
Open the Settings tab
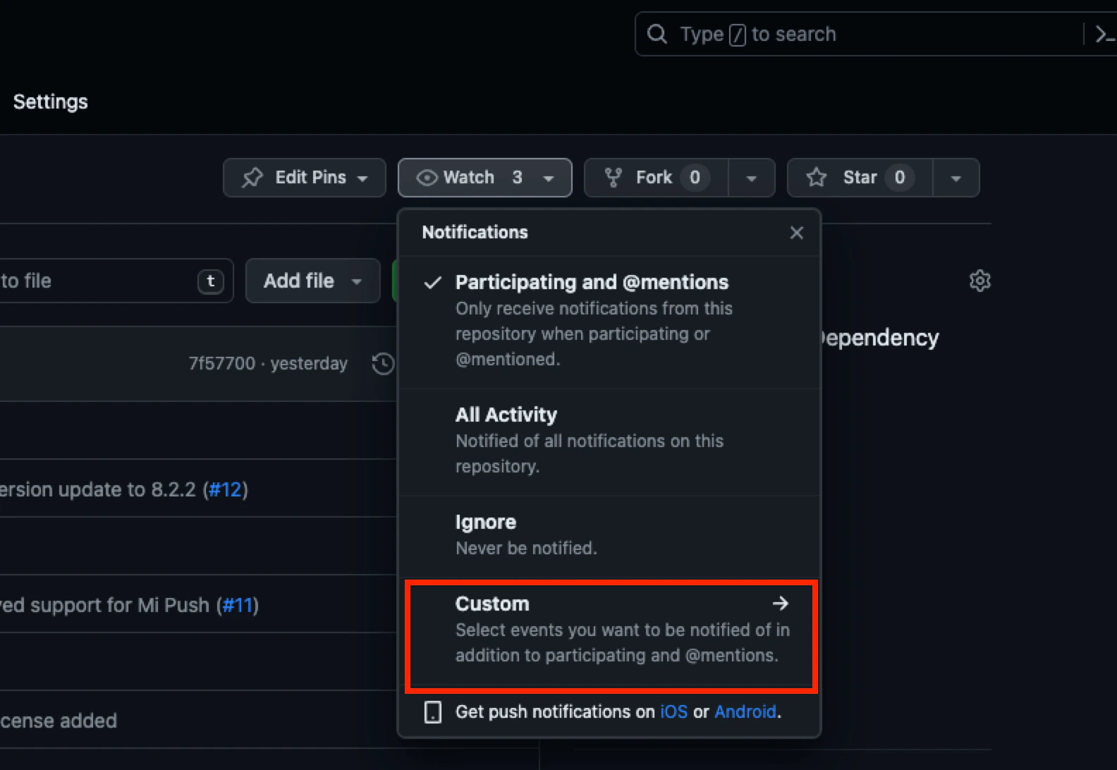pos(51,102)
